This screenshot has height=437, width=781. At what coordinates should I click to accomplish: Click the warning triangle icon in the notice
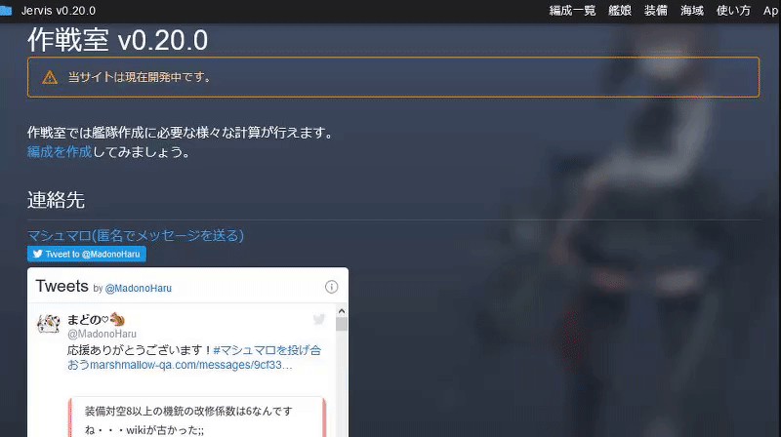tap(50, 77)
